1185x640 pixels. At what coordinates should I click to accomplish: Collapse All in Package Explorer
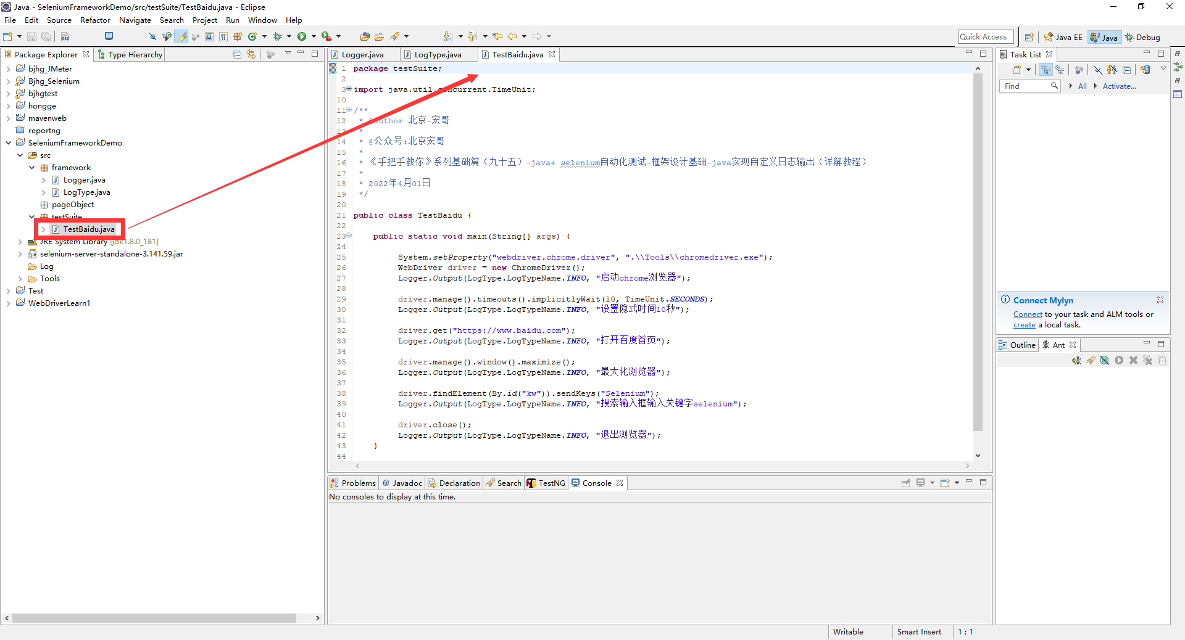click(237, 54)
